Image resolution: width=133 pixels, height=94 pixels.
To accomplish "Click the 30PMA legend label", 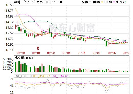I will (x=120, y=2).
